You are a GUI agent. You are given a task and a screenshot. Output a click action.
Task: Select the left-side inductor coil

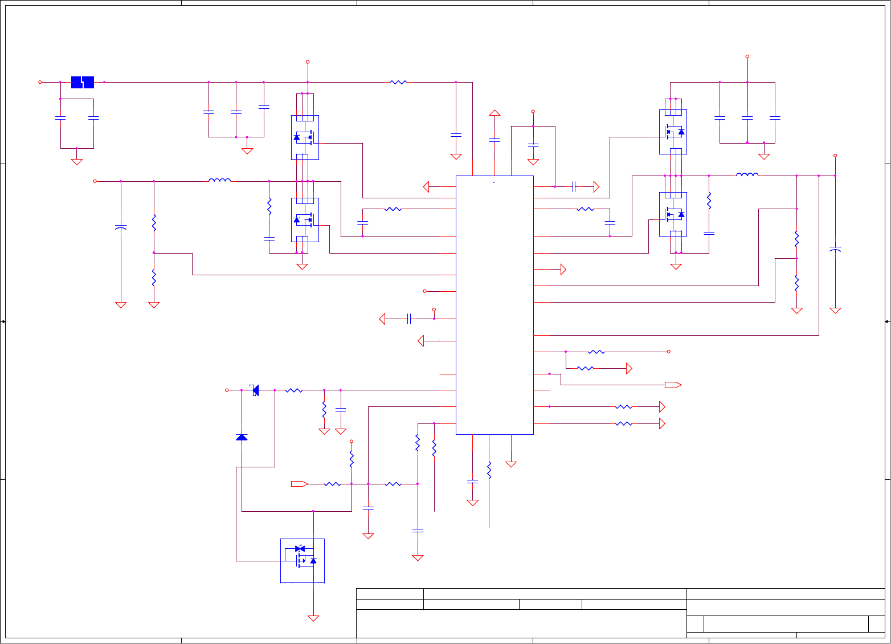coord(220,180)
